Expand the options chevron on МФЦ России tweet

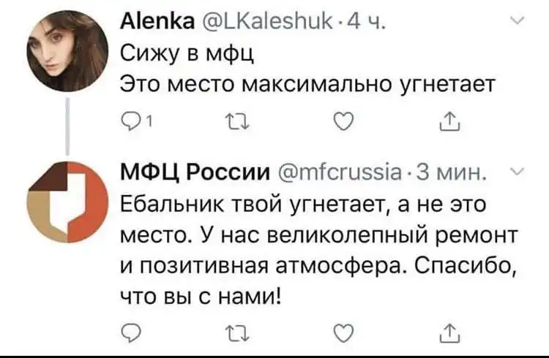point(516,172)
